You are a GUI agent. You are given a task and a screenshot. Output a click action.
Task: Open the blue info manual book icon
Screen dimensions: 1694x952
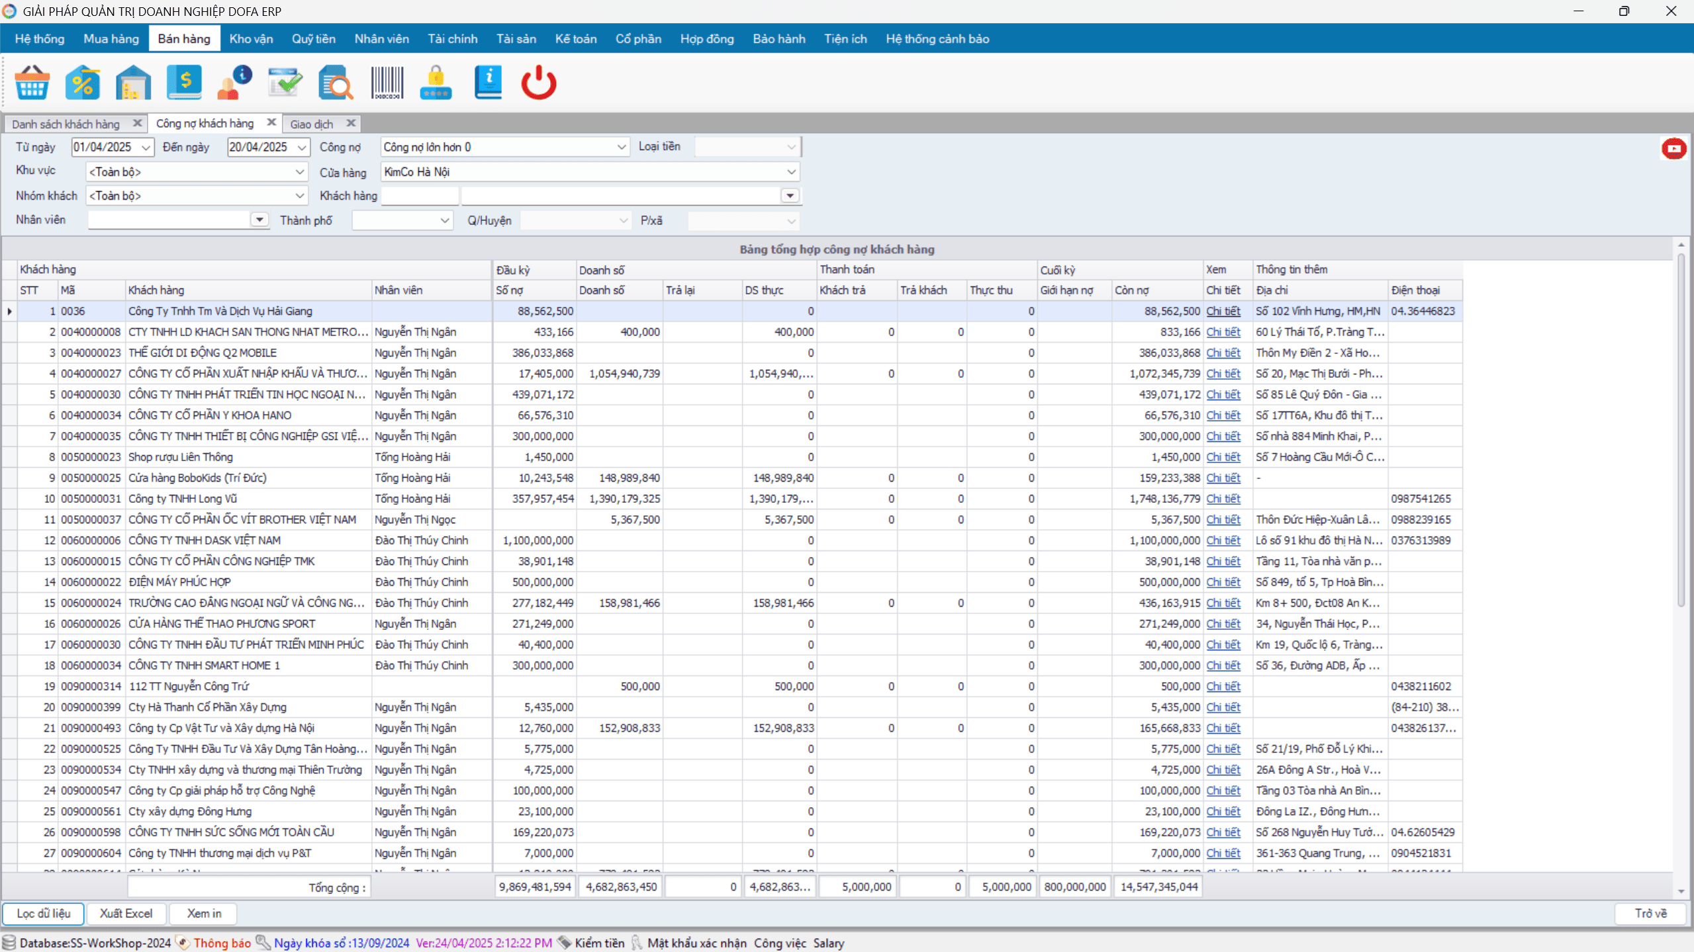click(489, 83)
